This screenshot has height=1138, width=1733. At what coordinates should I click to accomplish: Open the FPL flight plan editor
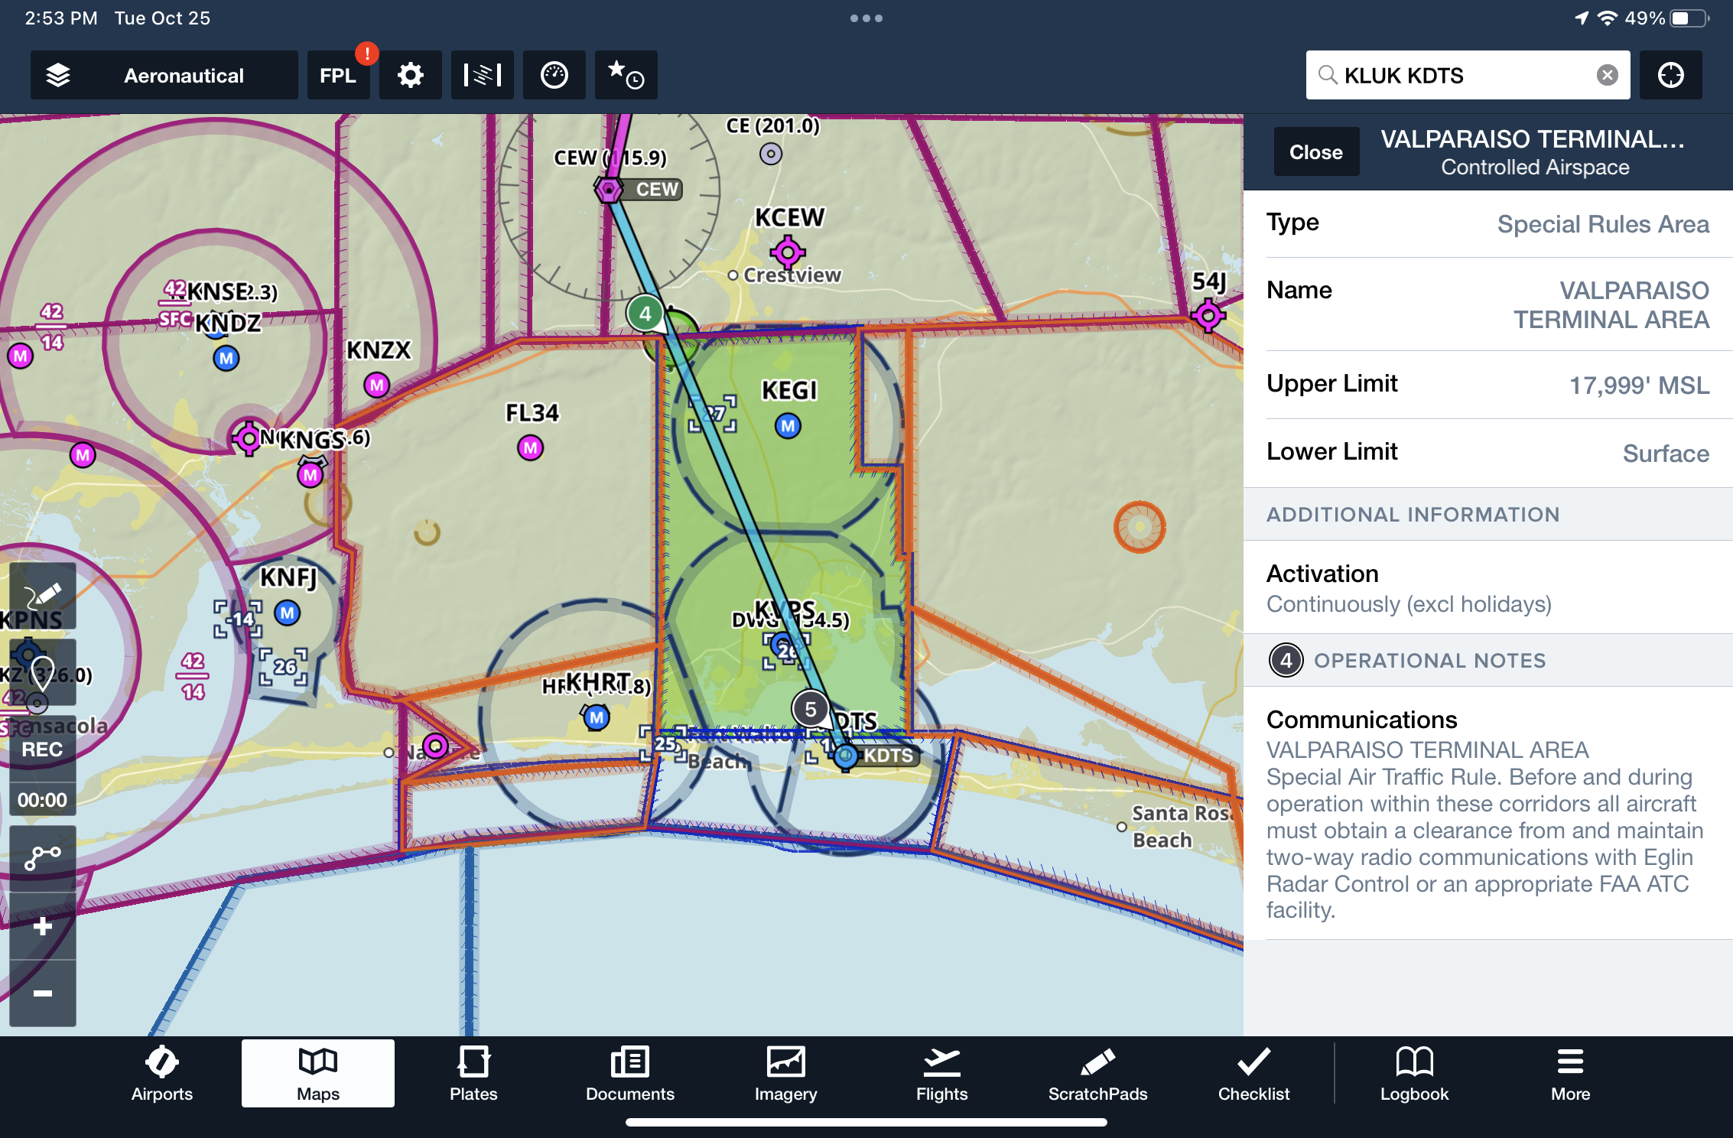click(x=338, y=75)
